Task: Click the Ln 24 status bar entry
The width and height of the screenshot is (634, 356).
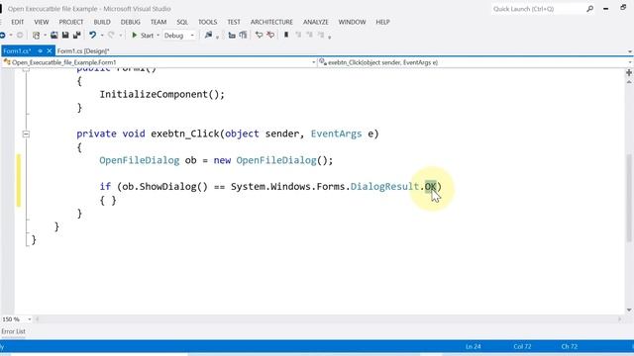Action: click(x=474, y=347)
